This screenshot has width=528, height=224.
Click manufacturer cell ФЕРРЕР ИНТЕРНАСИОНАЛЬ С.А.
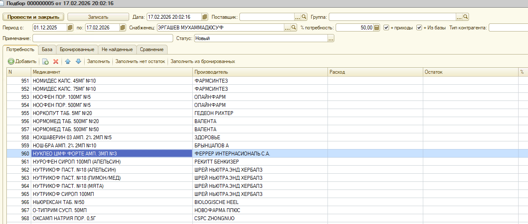tap(260, 154)
